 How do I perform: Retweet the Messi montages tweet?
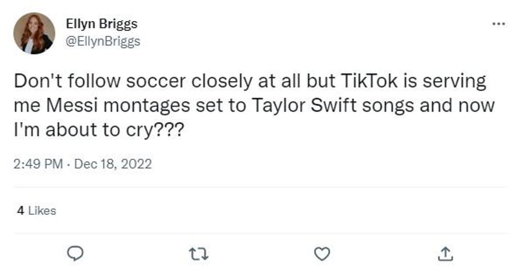pos(200,254)
